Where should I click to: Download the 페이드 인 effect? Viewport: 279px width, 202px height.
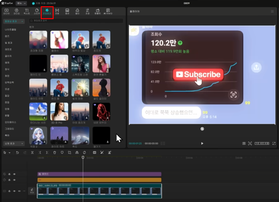[x=45, y=70]
